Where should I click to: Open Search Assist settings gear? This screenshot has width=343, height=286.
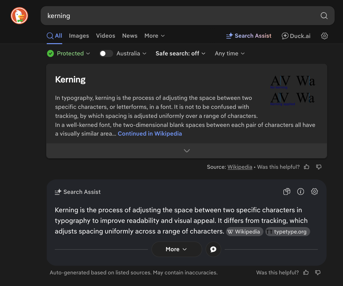pyautogui.click(x=314, y=192)
